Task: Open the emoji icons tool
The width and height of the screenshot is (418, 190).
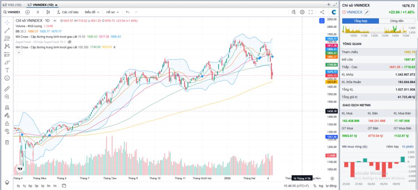Action: (x=7, y=78)
